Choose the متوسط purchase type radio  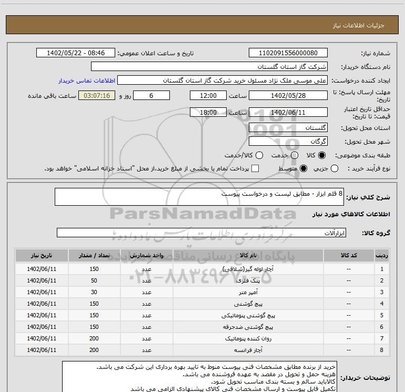303,169
